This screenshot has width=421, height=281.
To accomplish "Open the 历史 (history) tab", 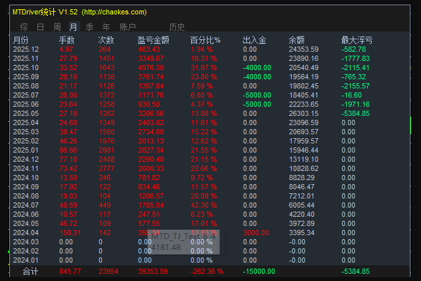I will click(177, 27).
